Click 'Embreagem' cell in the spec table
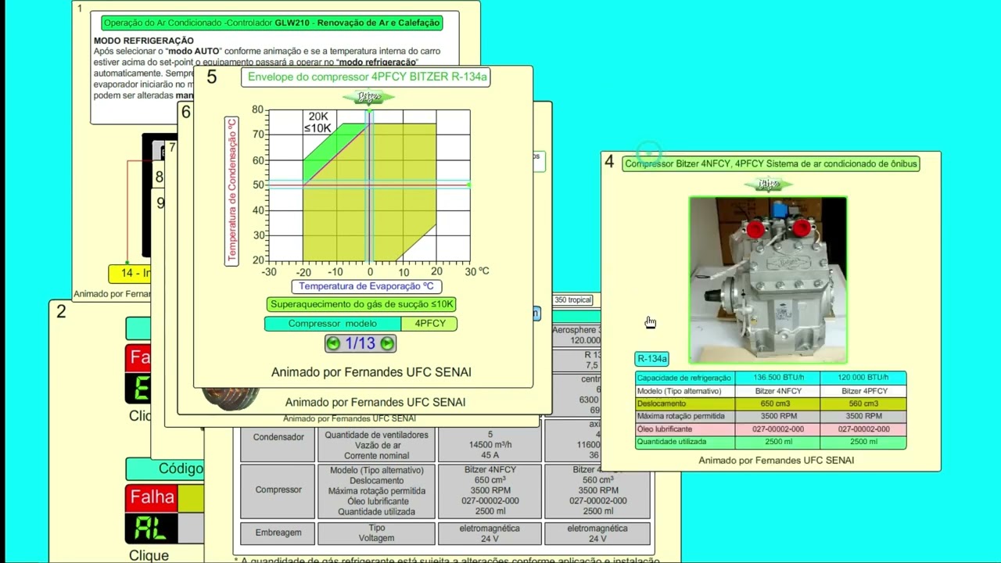 [278, 533]
